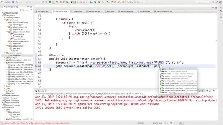This screenshot has height=125, width=223.
Task: Click the New Java Package toolbar icon
Action: [63, 2]
